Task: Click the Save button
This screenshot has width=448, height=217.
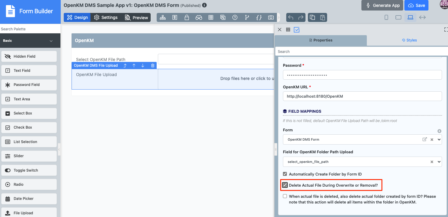Action: [x=416, y=5]
